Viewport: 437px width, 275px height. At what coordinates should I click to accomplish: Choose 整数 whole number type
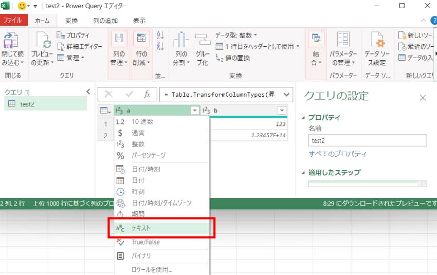pyautogui.click(x=161, y=144)
